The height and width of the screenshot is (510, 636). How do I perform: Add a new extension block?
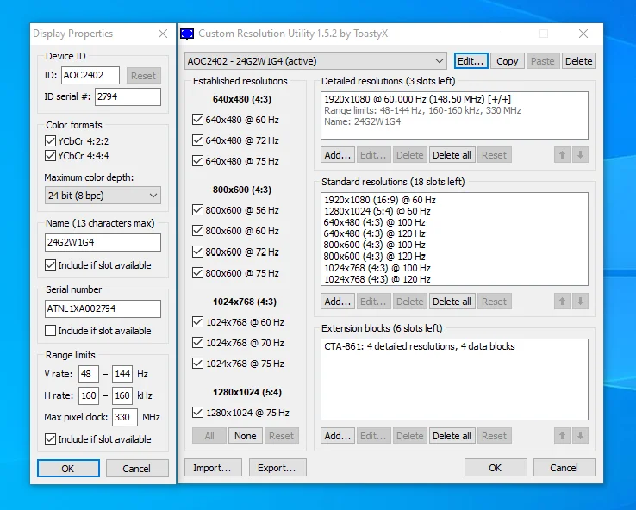(338, 436)
